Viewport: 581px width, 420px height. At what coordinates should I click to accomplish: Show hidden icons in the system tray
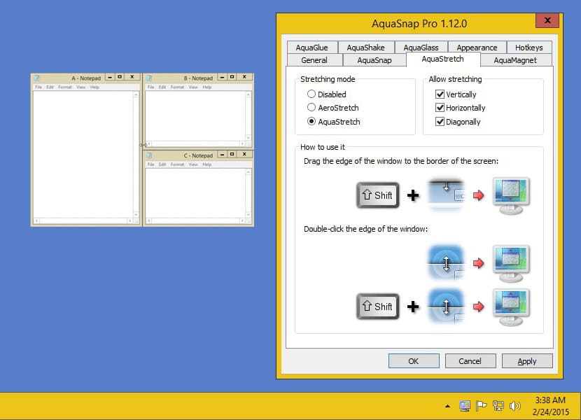tap(447, 406)
